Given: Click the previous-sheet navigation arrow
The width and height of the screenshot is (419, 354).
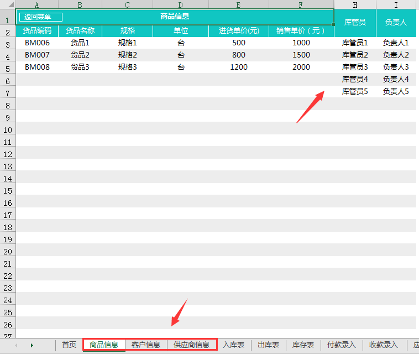Looking at the screenshot, I should coord(16,345).
